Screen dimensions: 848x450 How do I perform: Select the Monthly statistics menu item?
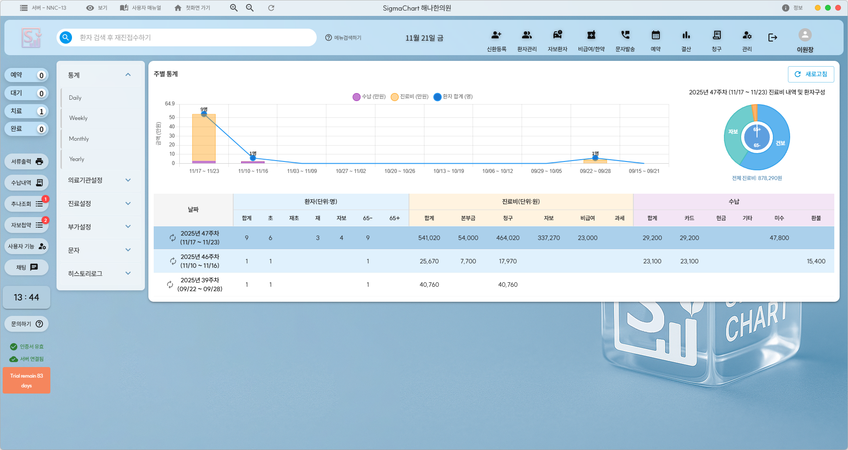click(79, 139)
